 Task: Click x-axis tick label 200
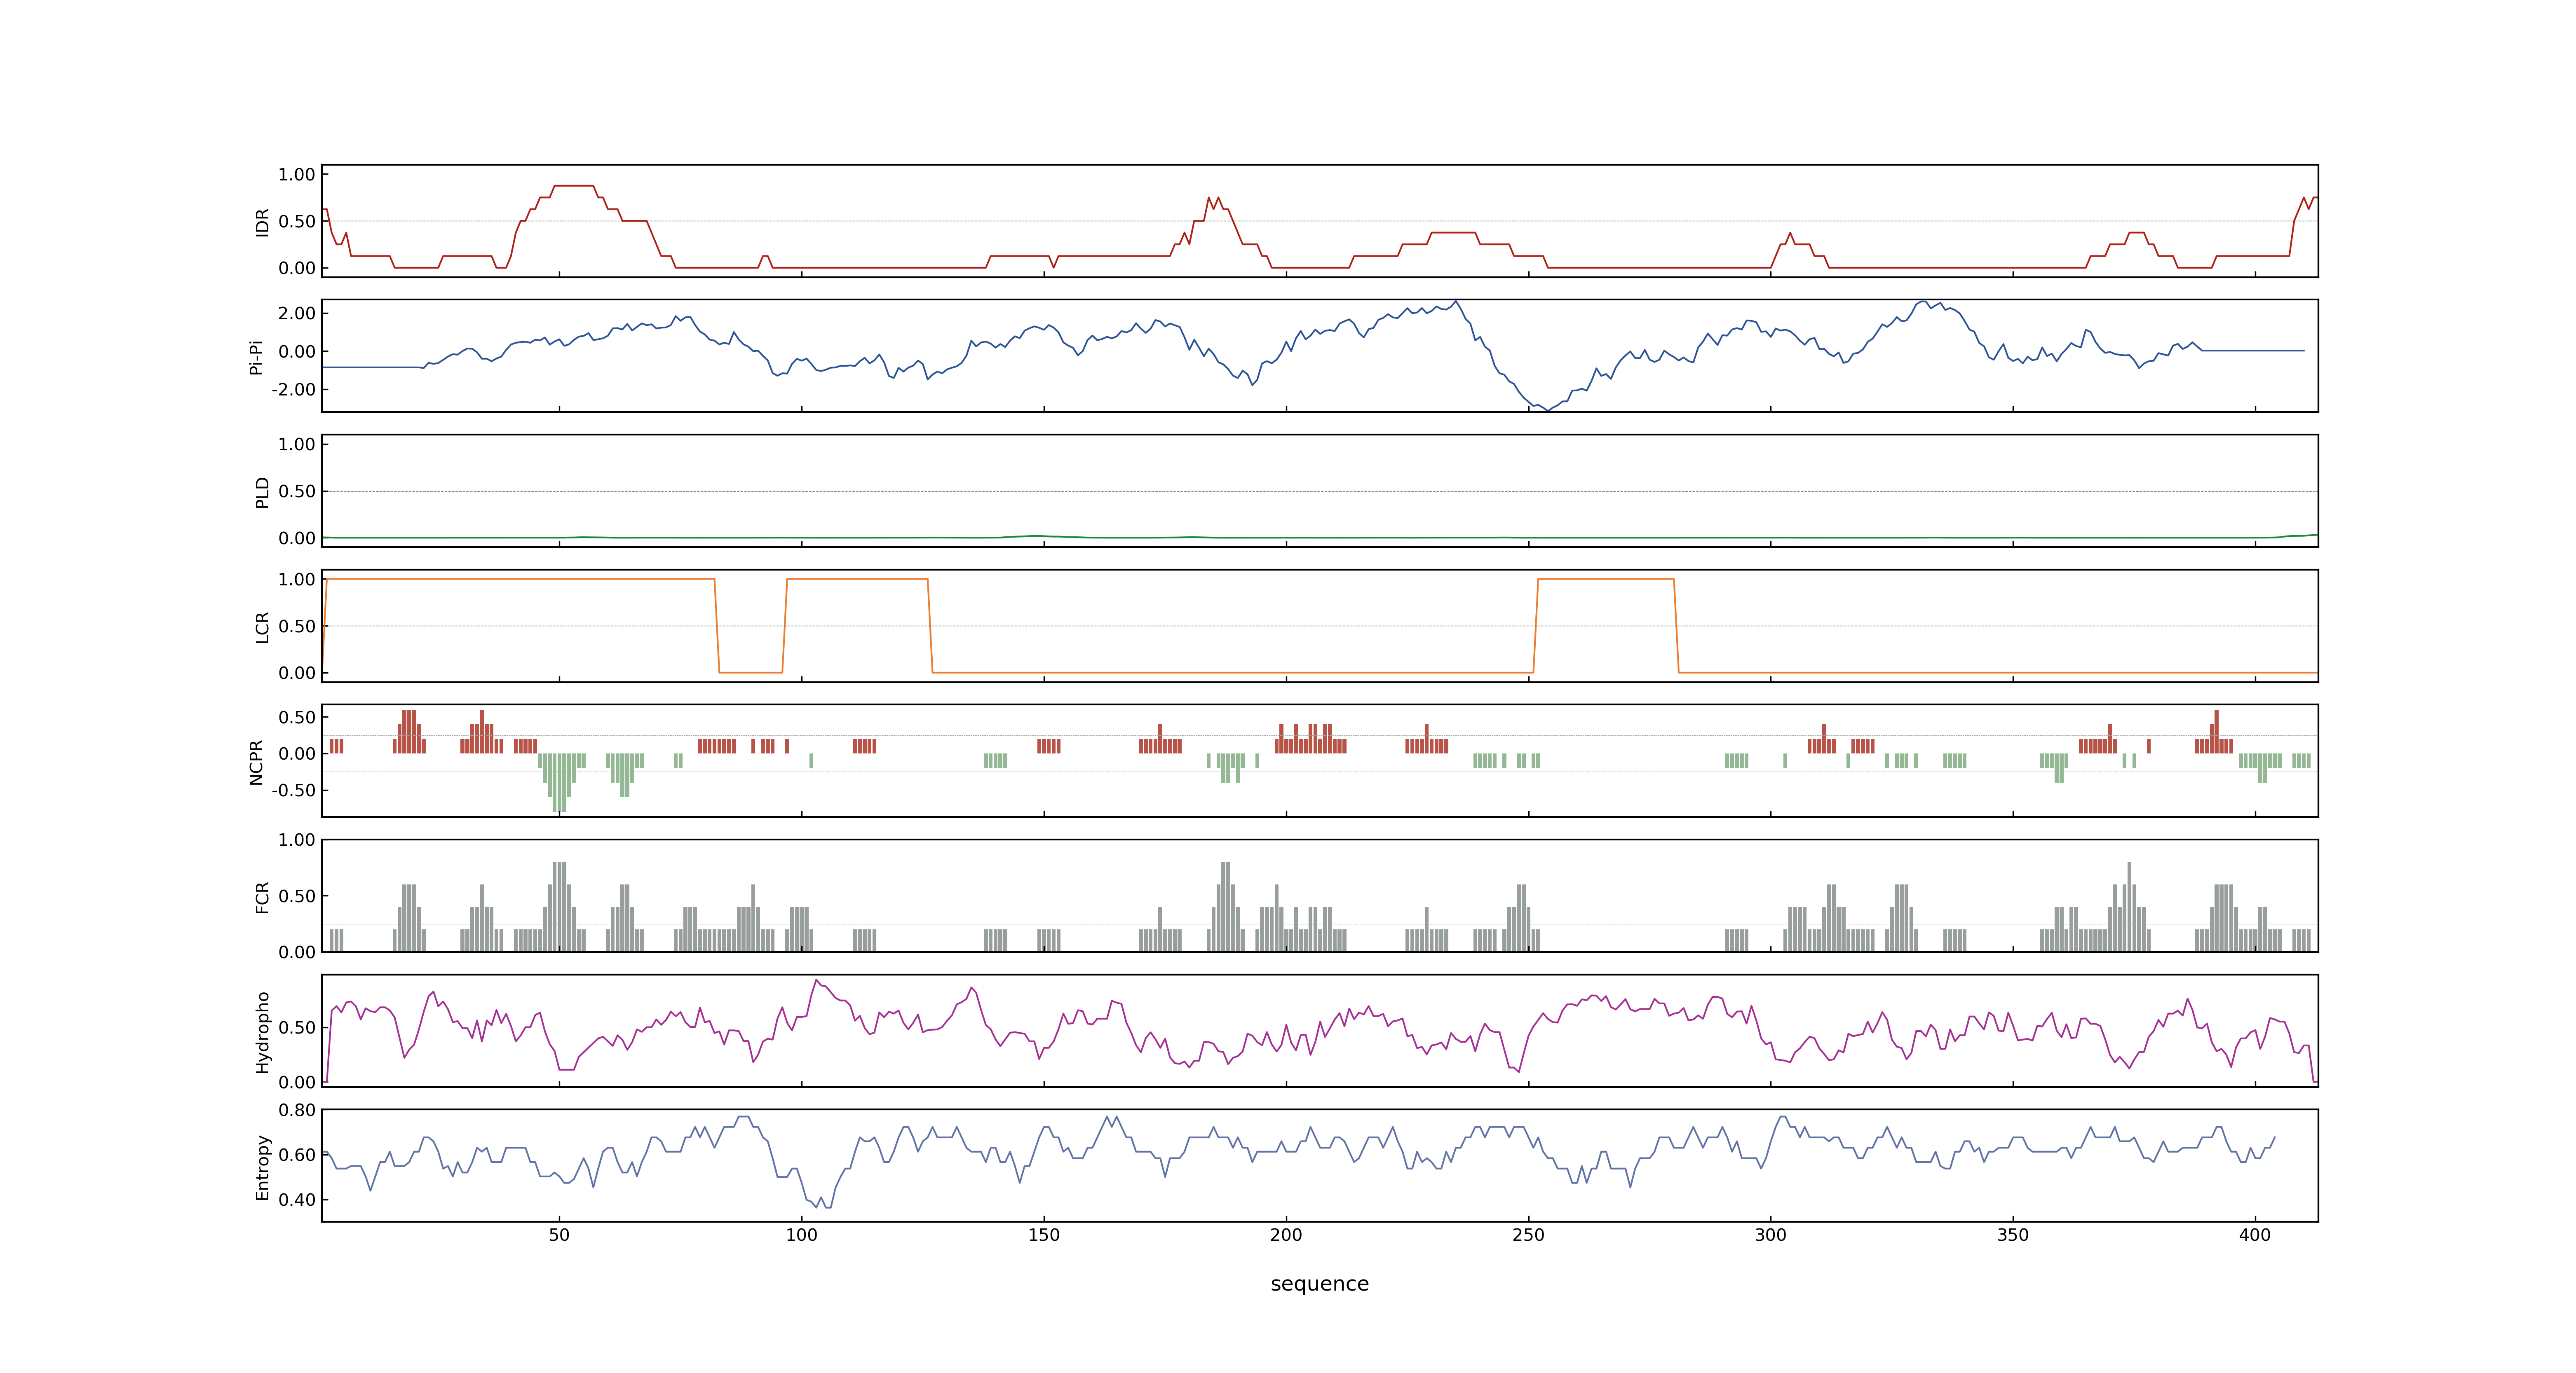(1286, 1234)
